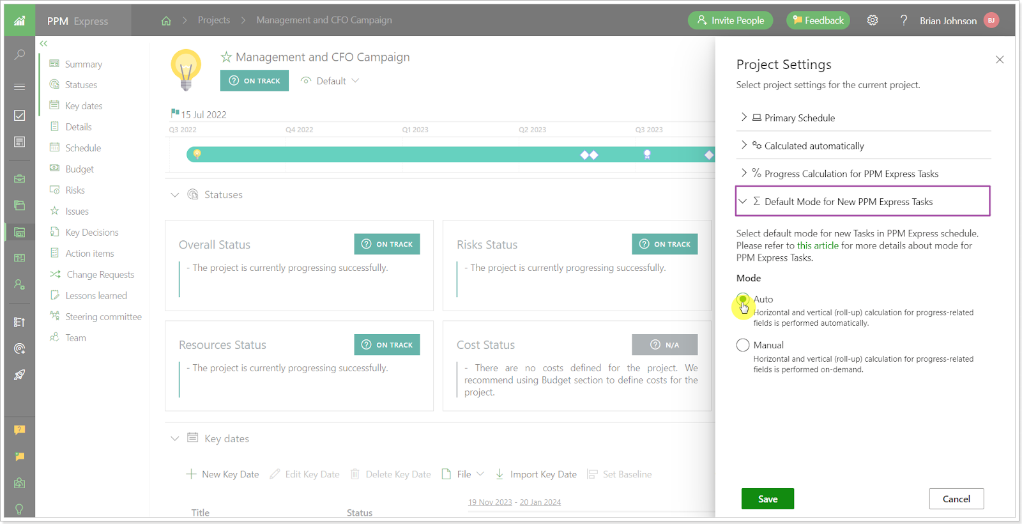Open the File dropdown in key dates toolbar

coord(463,474)
